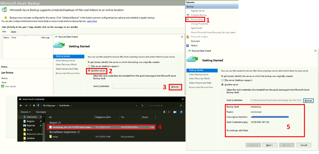Open the Burak folder in sidebar

29,130
